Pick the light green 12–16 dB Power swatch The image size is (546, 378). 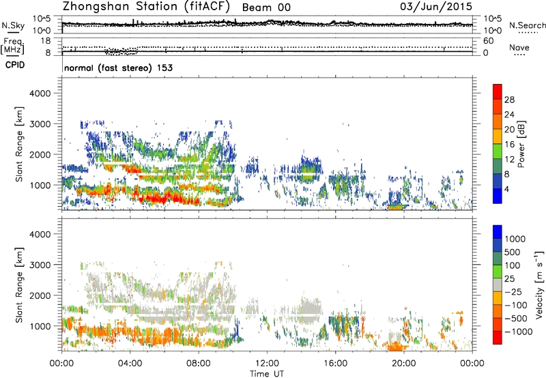[498, 151]
